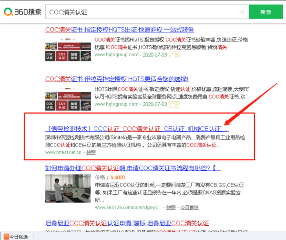Click the 广告 tag on first ad

pyautogui.click(x=174, y=55)
